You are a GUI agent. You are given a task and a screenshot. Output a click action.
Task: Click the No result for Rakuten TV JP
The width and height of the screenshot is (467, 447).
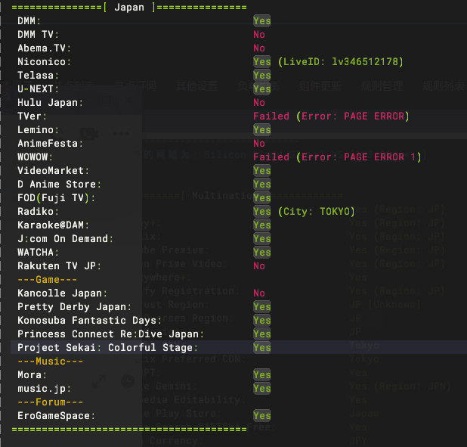pyautogui.click(x=259, y=265)
